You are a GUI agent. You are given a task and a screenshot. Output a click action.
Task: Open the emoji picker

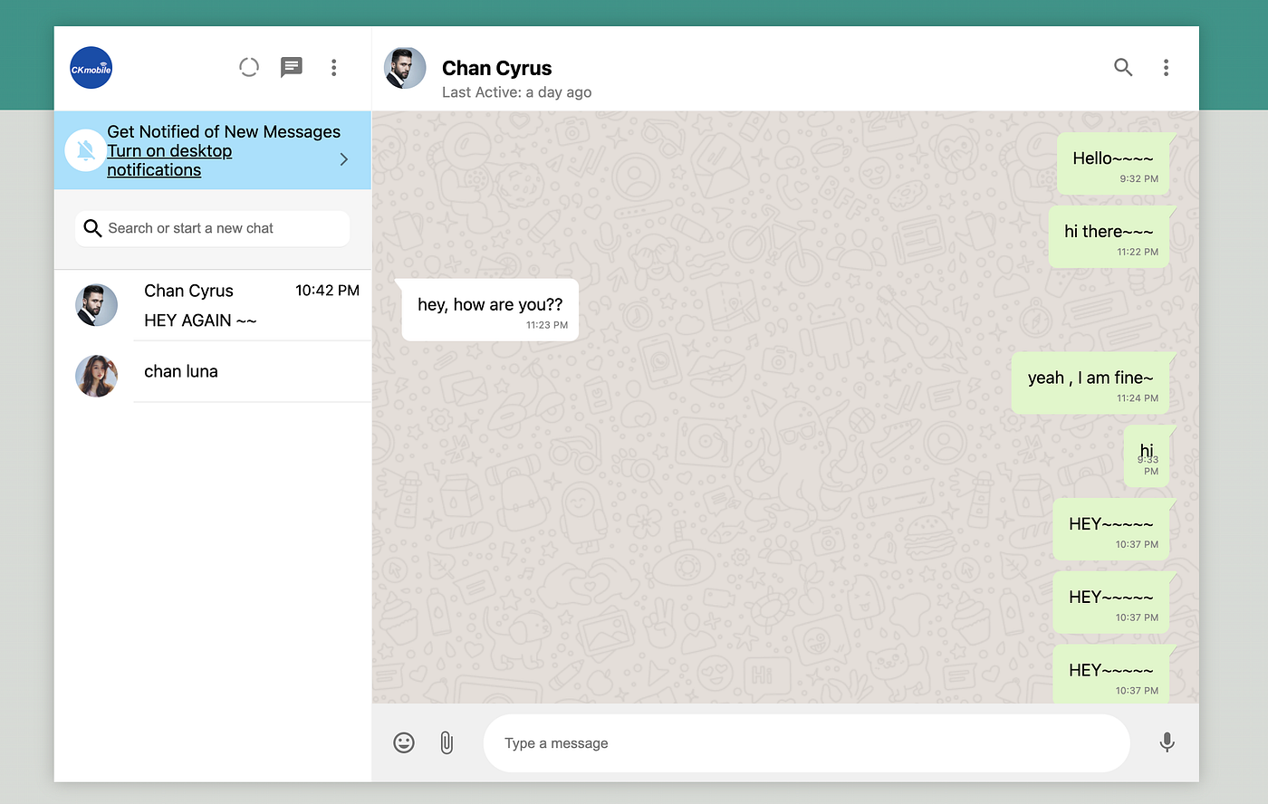(404, 742)
